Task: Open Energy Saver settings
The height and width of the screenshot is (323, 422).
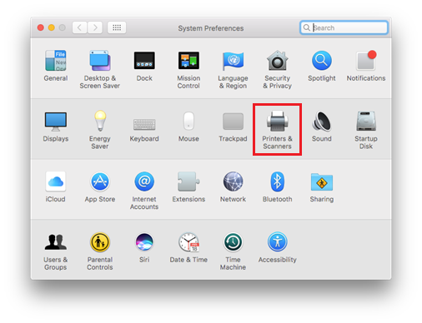Action: click(x=100, y=130)
